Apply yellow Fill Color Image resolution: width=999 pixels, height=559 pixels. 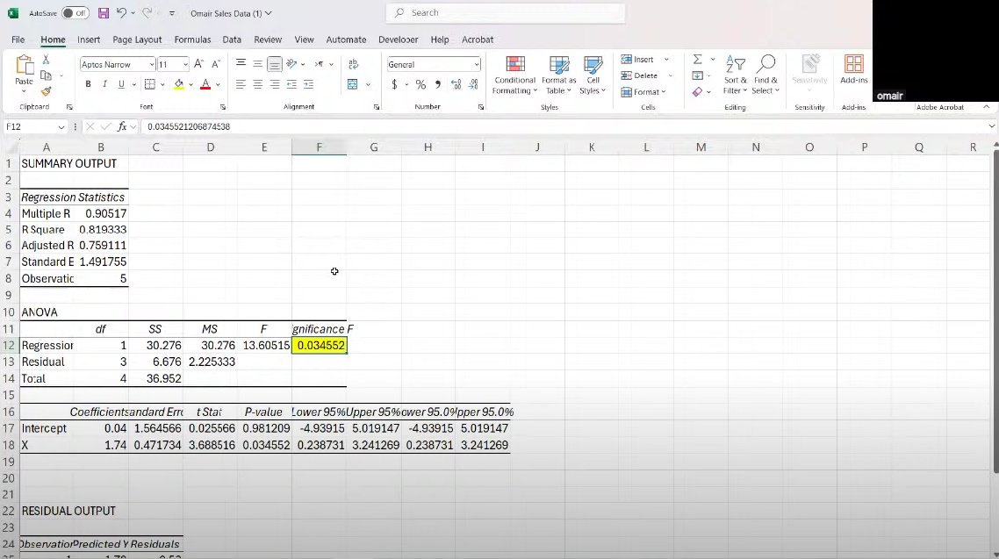tap(179, 84)
